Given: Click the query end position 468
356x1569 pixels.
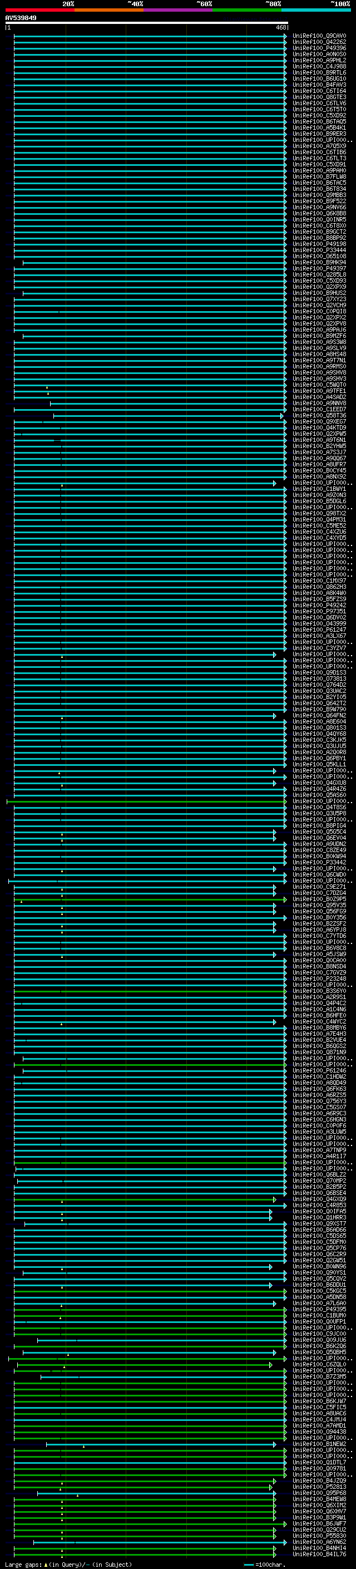Looking at the screenshot, I should tap(280, 27).
